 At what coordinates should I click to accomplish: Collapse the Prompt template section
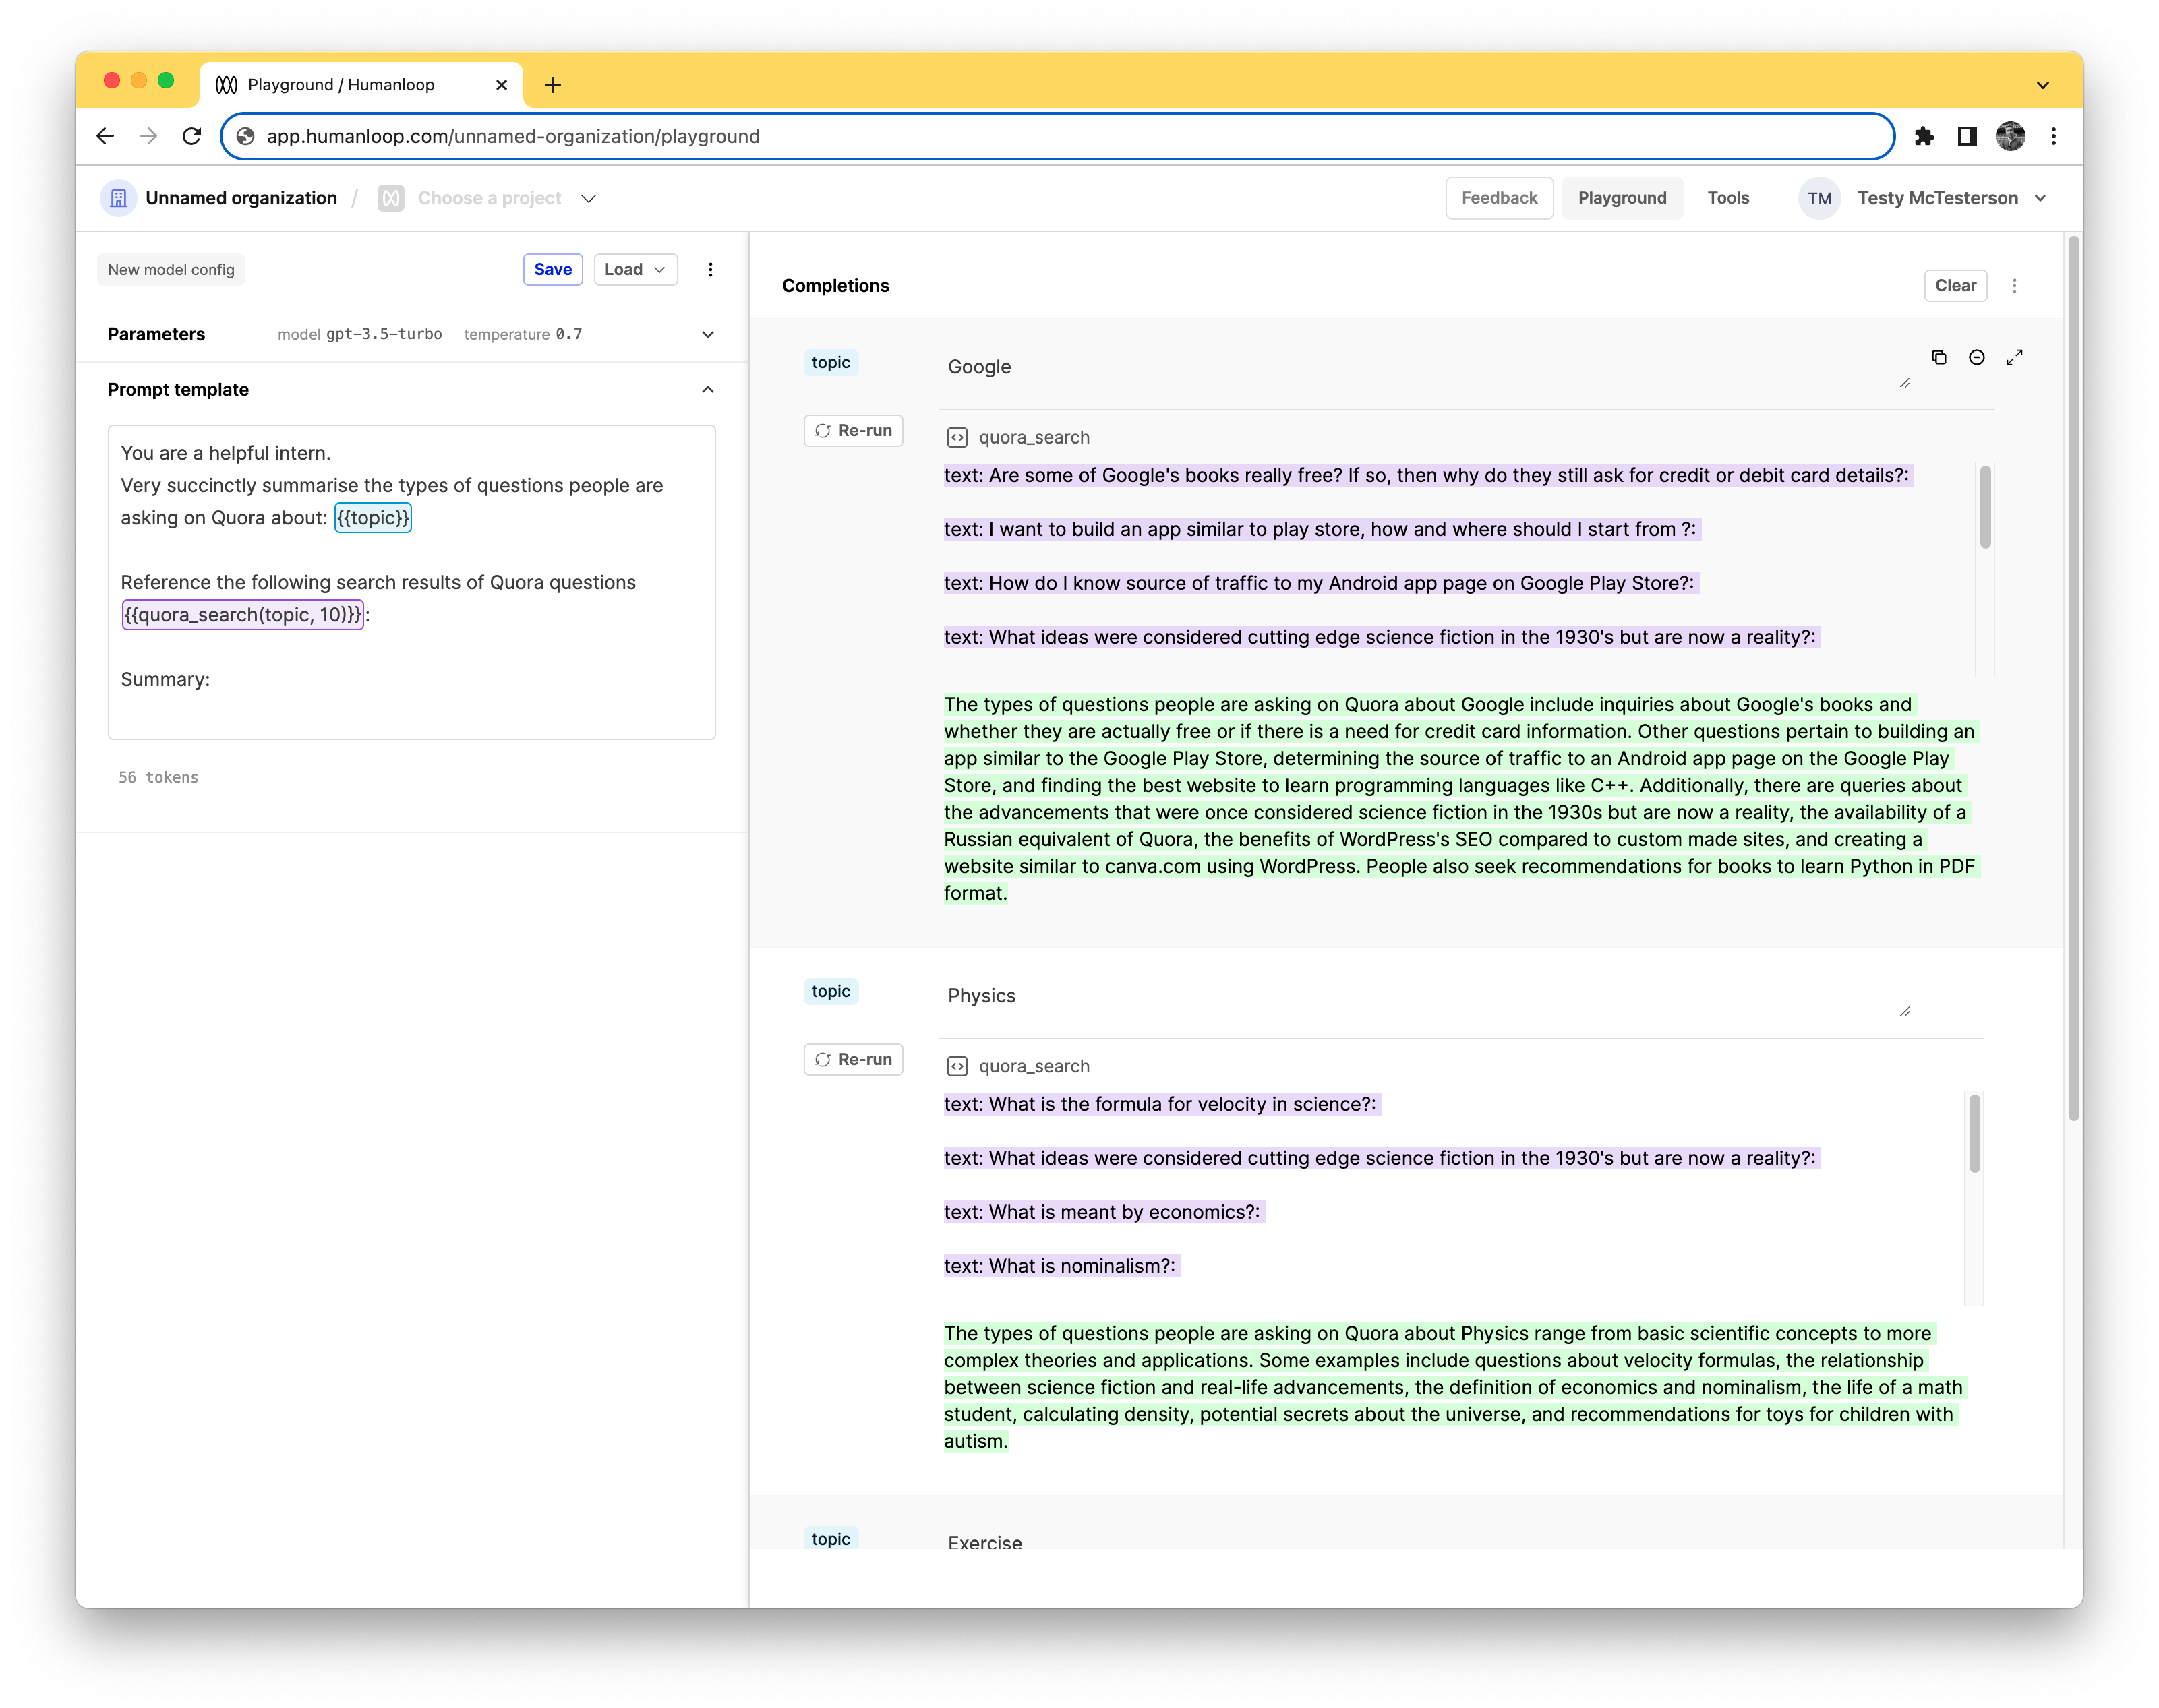coord(707,389)
